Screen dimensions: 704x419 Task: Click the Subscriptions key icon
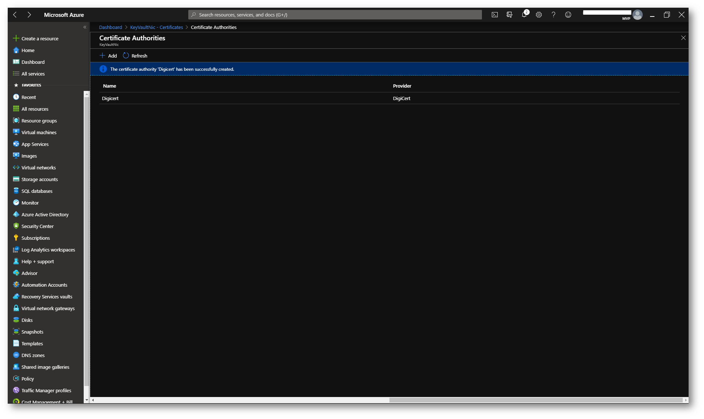[x=16, y=238]
